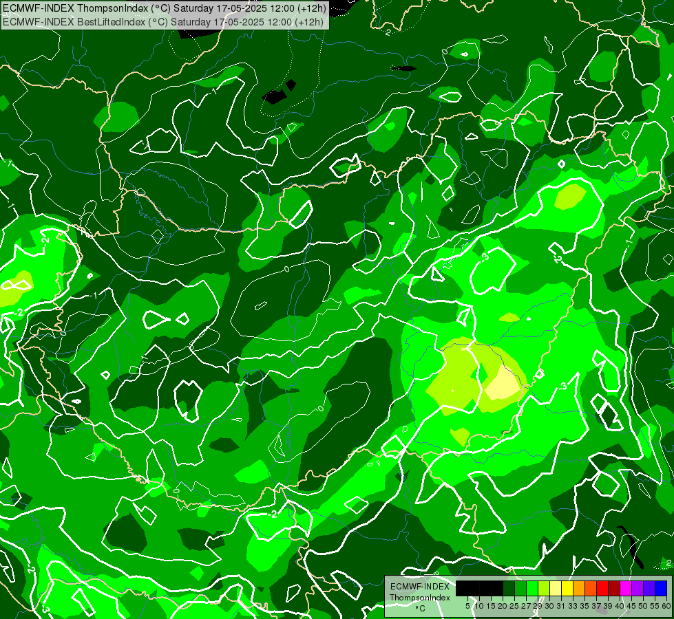Click the °C unit label in legend
Image resolution: width=674 pixels, height=619 pixels.
pos(421,608)
